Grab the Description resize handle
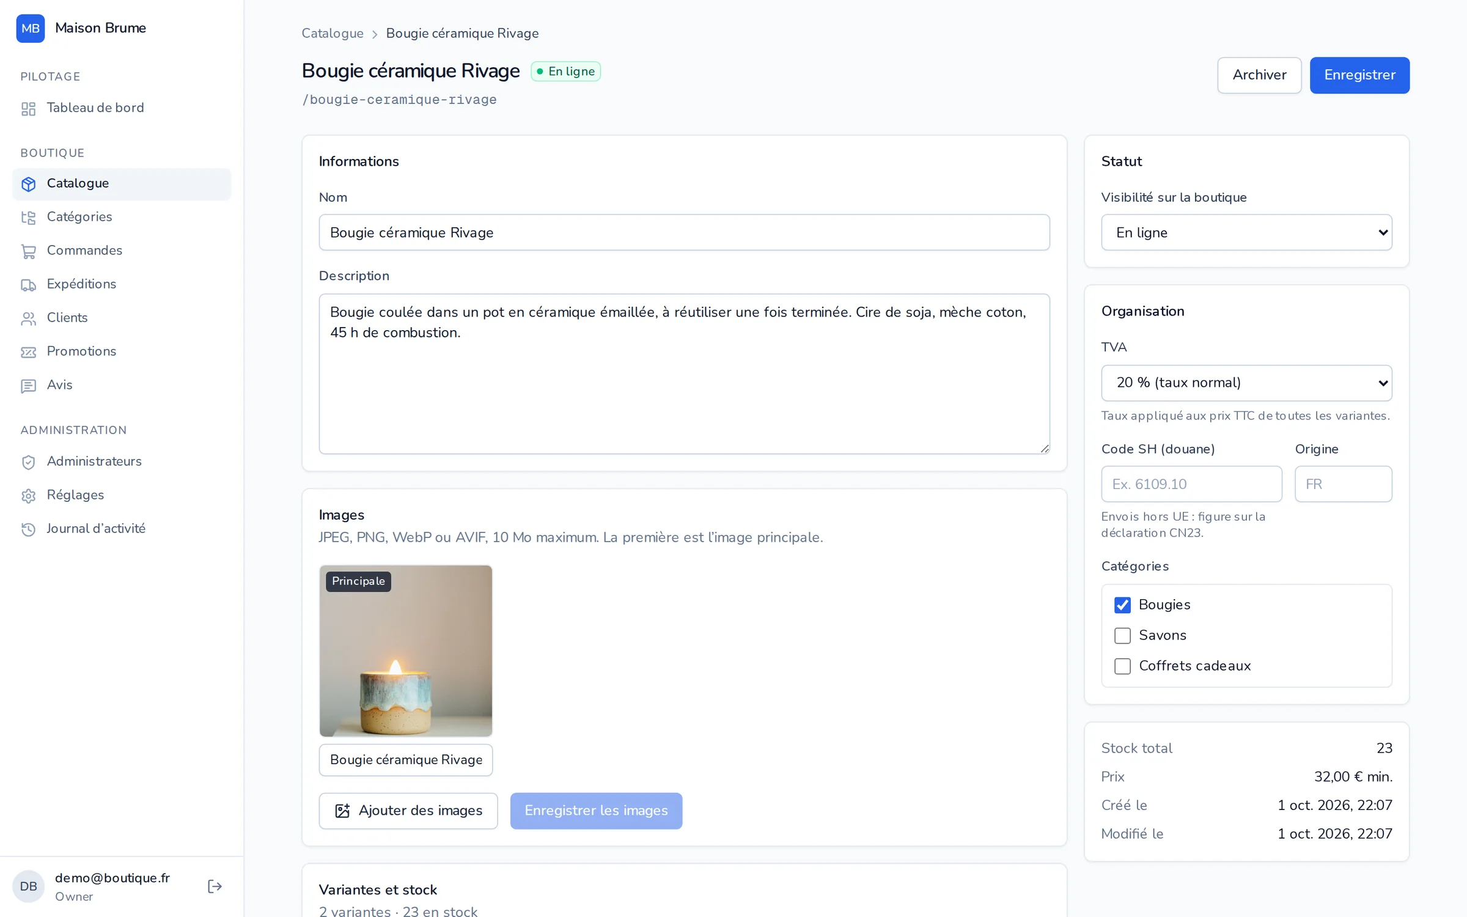This screenshot has height=917, width=1467. point(1044,449)
